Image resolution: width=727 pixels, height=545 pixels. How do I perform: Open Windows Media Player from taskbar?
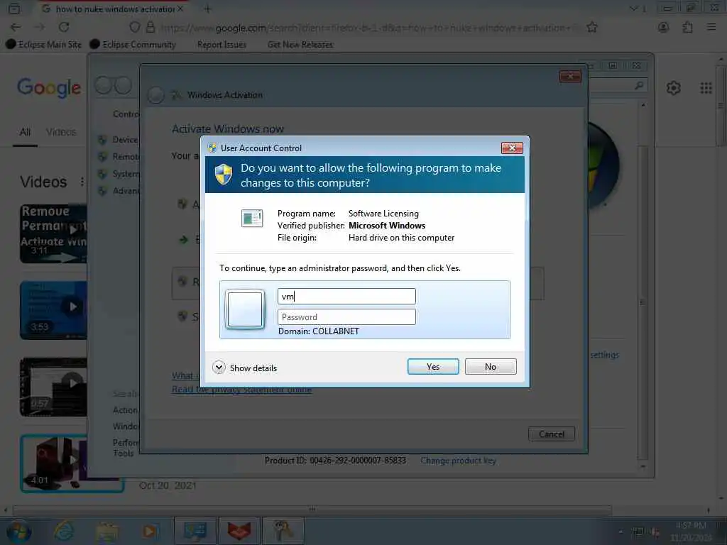coord(149,531)
